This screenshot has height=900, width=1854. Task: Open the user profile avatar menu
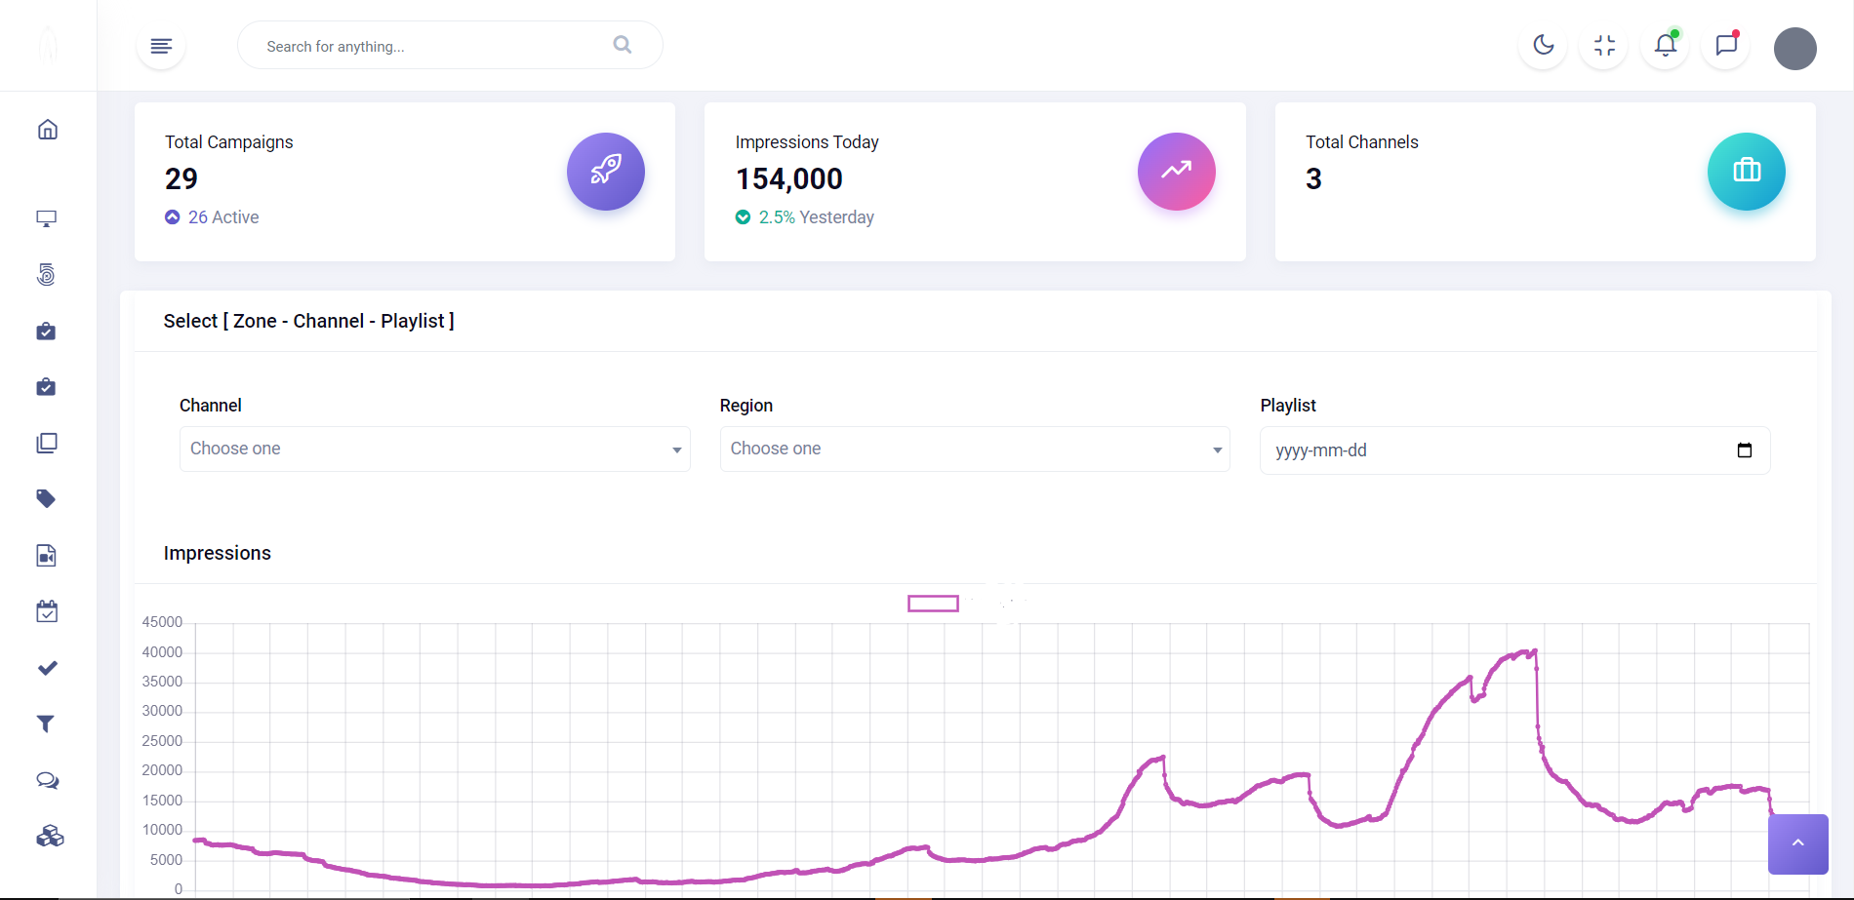point(1794,49)
